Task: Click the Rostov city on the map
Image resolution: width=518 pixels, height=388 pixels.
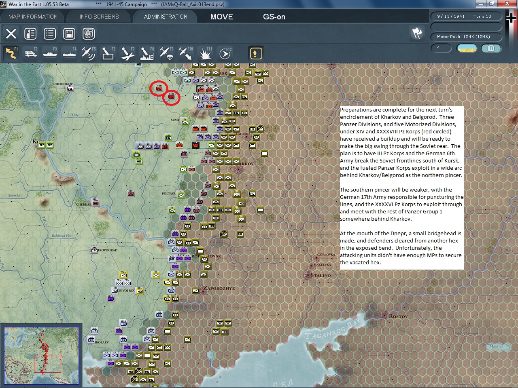Action: pyautogui.click(x=384, y=315)
